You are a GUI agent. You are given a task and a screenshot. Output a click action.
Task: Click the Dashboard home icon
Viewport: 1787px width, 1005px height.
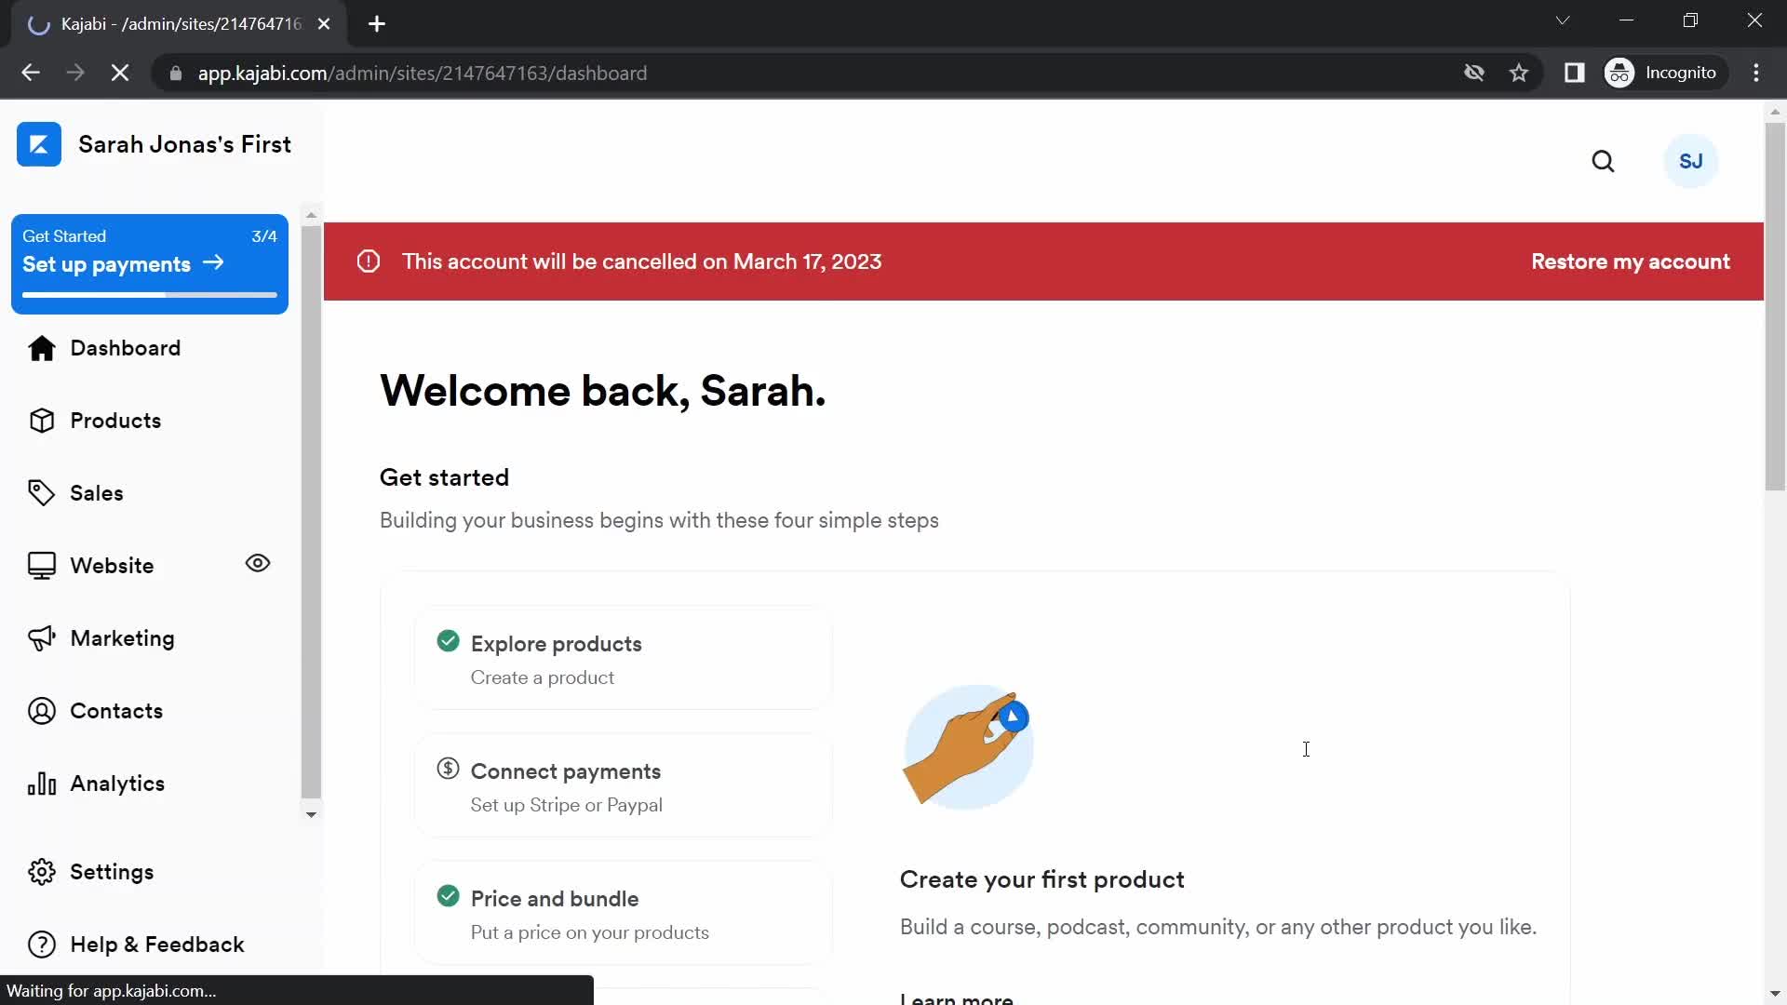point(42,349)
